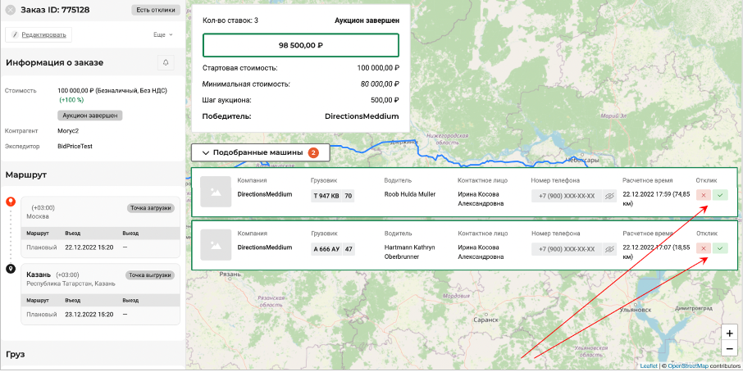
Task: Open the Leaflet link
Action: pos(648,365)
